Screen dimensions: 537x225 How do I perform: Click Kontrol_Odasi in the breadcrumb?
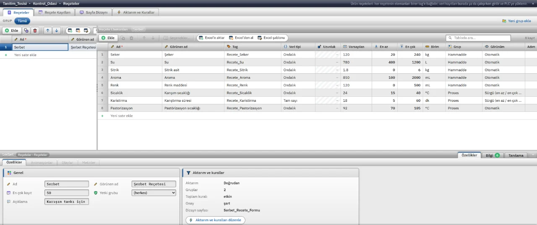(44, 3)
